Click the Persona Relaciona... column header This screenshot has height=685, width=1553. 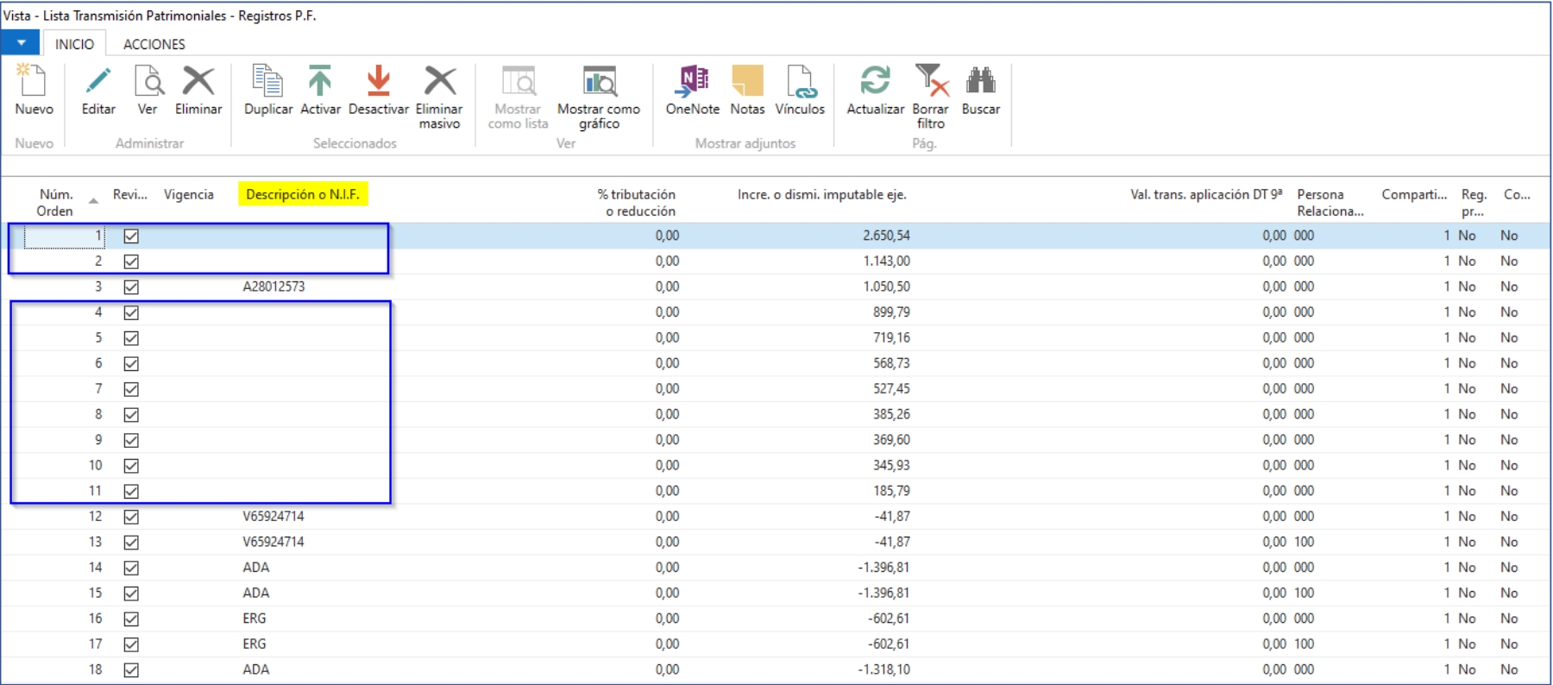[1330, 203]
